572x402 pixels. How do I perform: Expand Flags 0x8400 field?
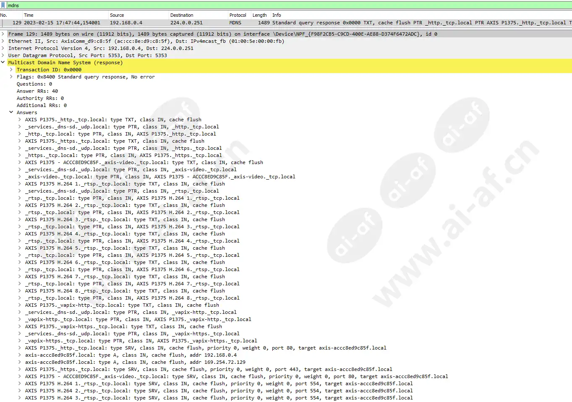click(x=11, y=77)
